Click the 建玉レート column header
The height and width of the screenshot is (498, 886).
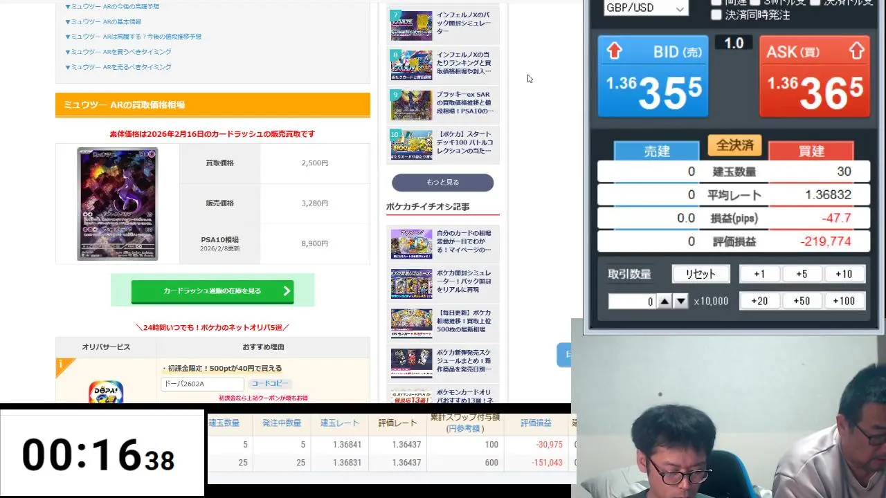point(340,423)
